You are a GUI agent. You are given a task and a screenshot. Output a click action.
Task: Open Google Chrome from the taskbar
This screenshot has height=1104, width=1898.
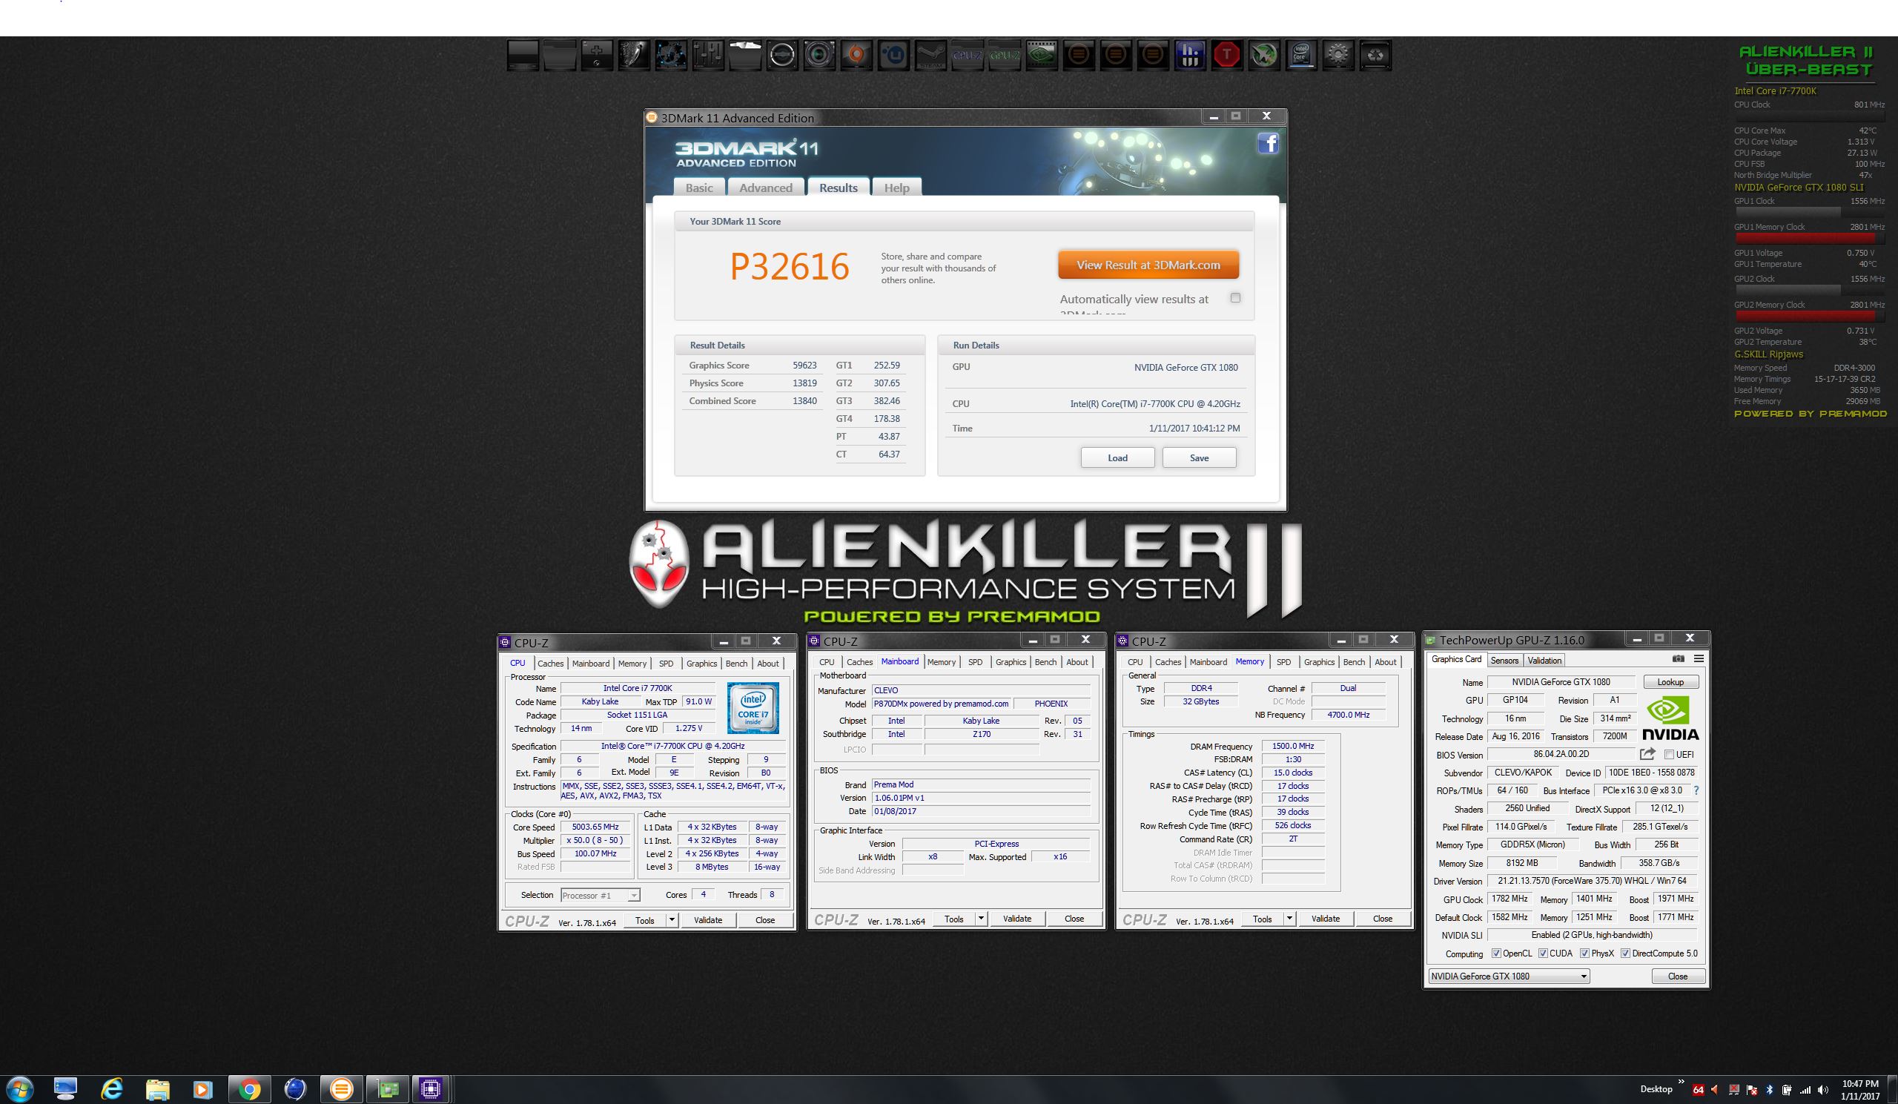(248, 1089)
